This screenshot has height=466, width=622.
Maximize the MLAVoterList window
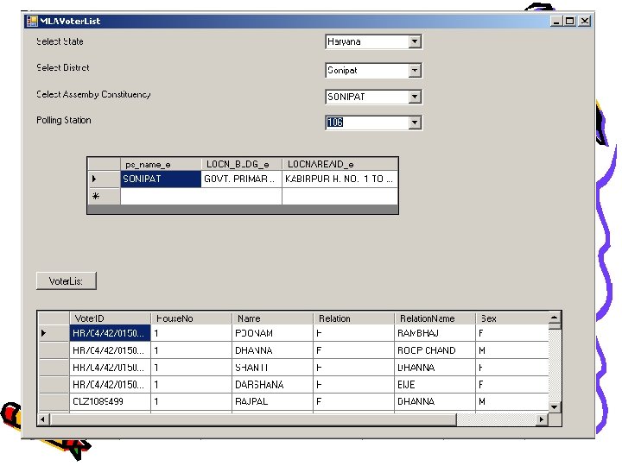pos(570,21)
